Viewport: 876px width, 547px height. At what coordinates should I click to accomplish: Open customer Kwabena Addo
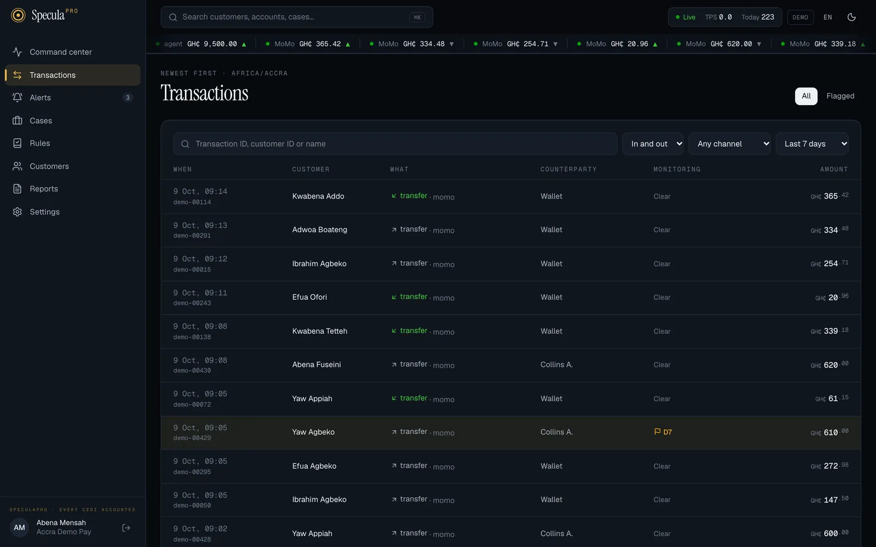coord(318,196)
